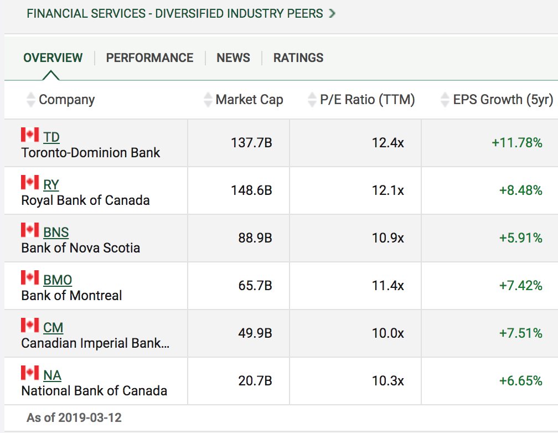
Task: Click market cap value 65.7B
Action: point(255,286)
